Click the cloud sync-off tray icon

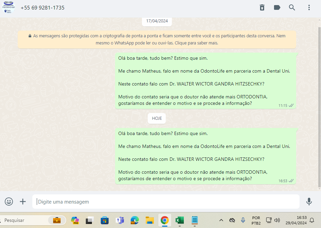[232, 220]
